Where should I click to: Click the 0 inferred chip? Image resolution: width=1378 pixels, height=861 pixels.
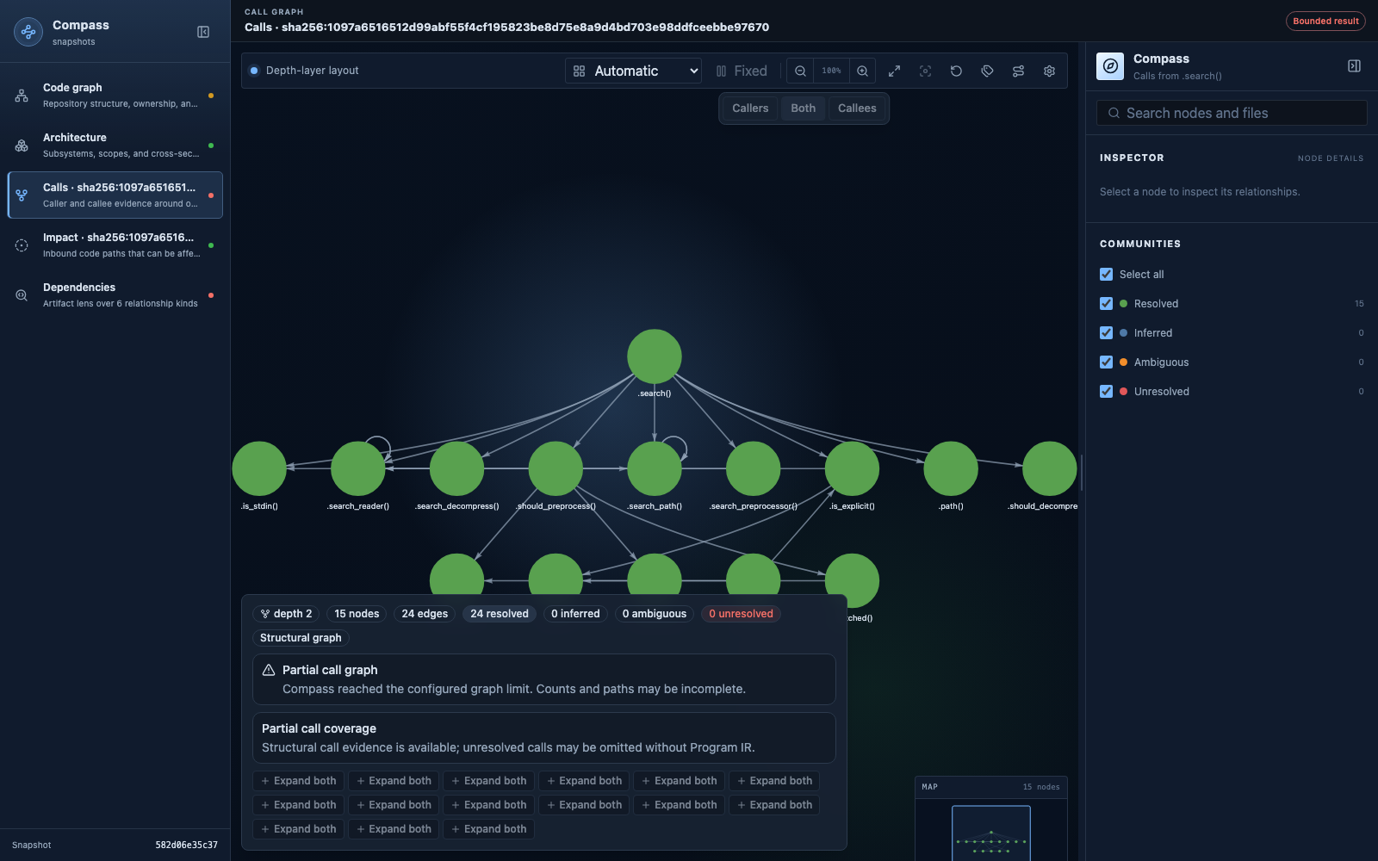coord(575,614)
